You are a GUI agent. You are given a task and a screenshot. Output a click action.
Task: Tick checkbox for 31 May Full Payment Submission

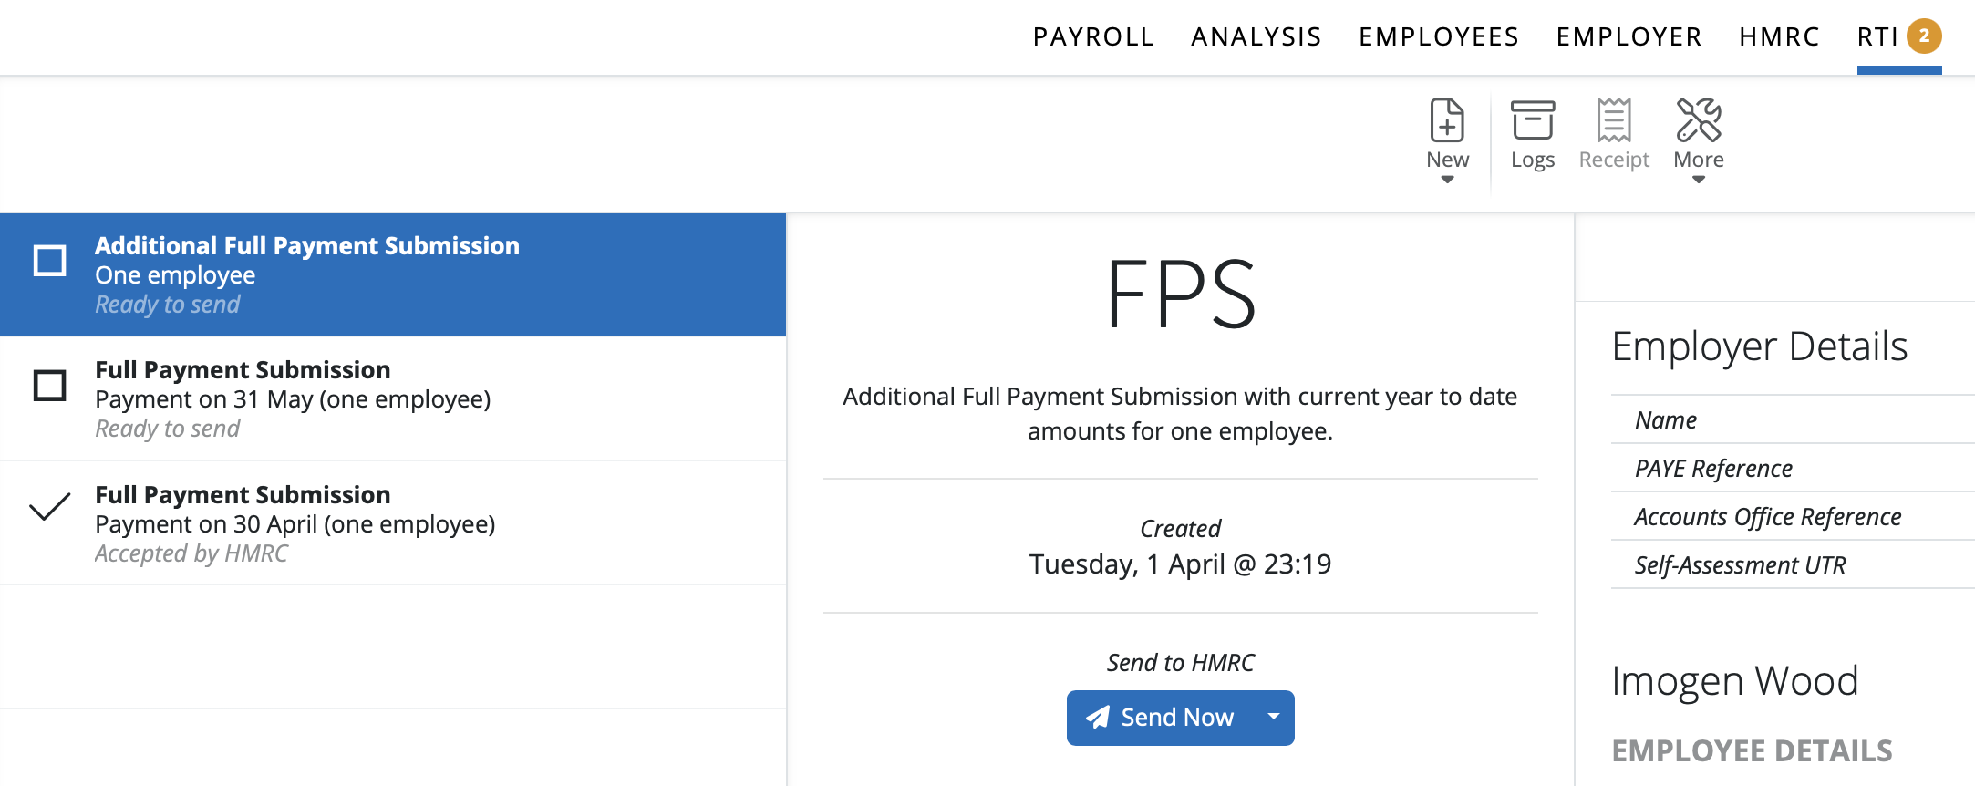(50, 385)
